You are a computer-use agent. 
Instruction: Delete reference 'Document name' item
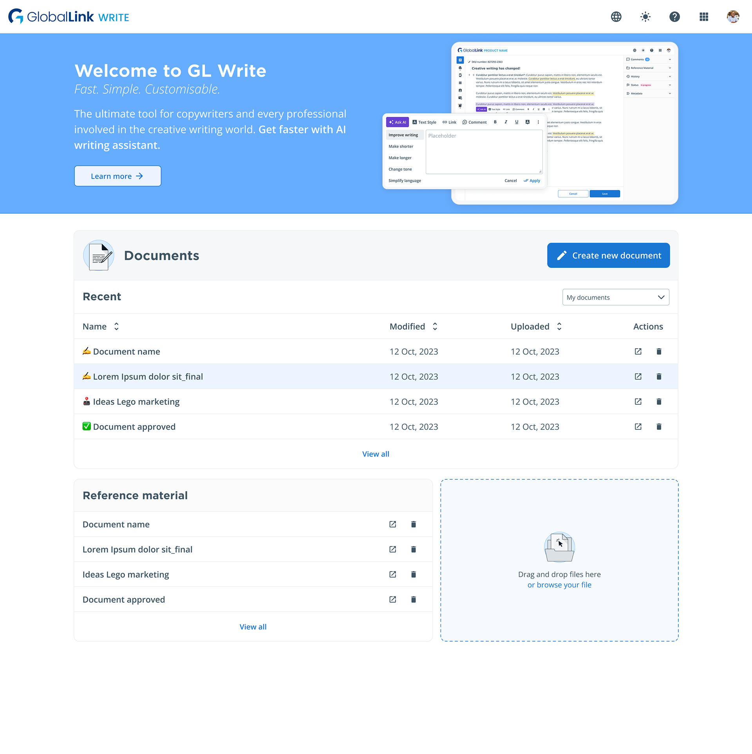click(x=413, y=524)
